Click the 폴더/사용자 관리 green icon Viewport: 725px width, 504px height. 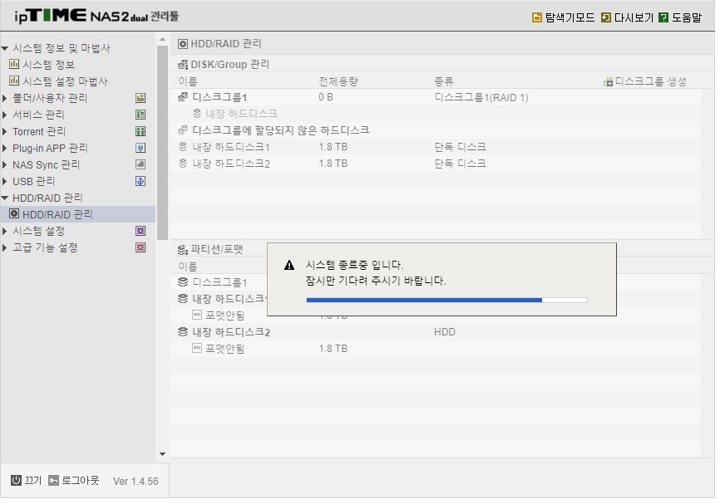click(141, 98)
